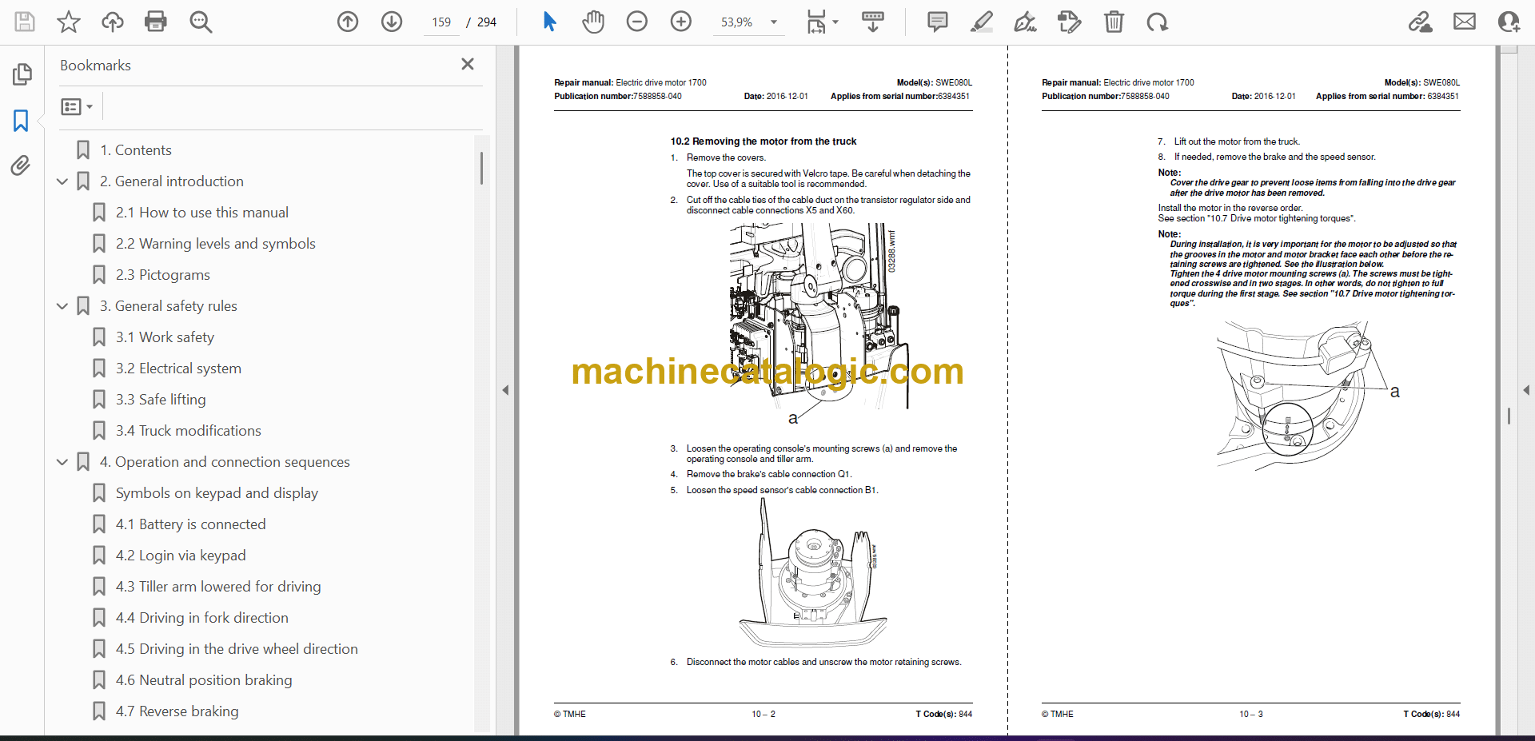Open the Page Thumbnails panel
This screenshot has width=1535, height=741.
(22, 74)
